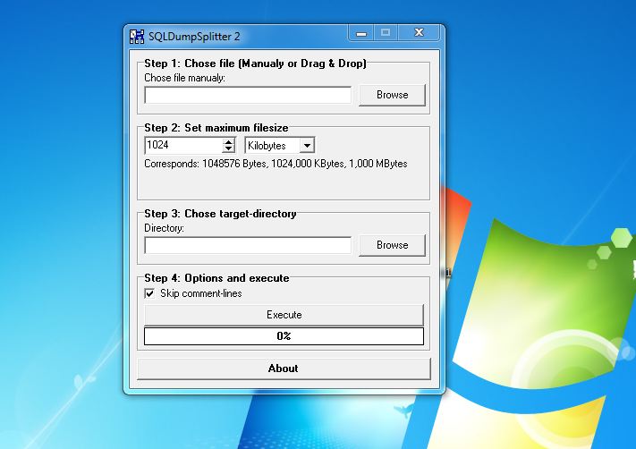
Task: Click the 'Step 3: Chose target-directory' heading
Action: [x=220, y=214]
